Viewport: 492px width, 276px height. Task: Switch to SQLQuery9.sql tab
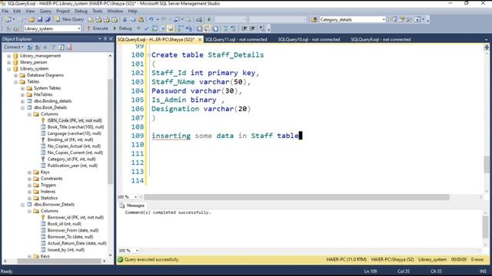381,39
